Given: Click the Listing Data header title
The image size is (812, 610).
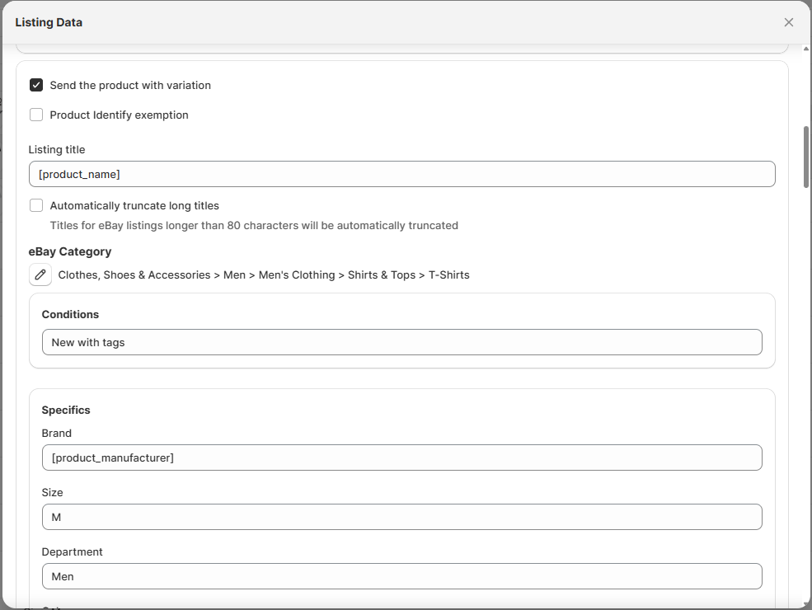Looking at the screenshot, I should click(x=49, y=22).
